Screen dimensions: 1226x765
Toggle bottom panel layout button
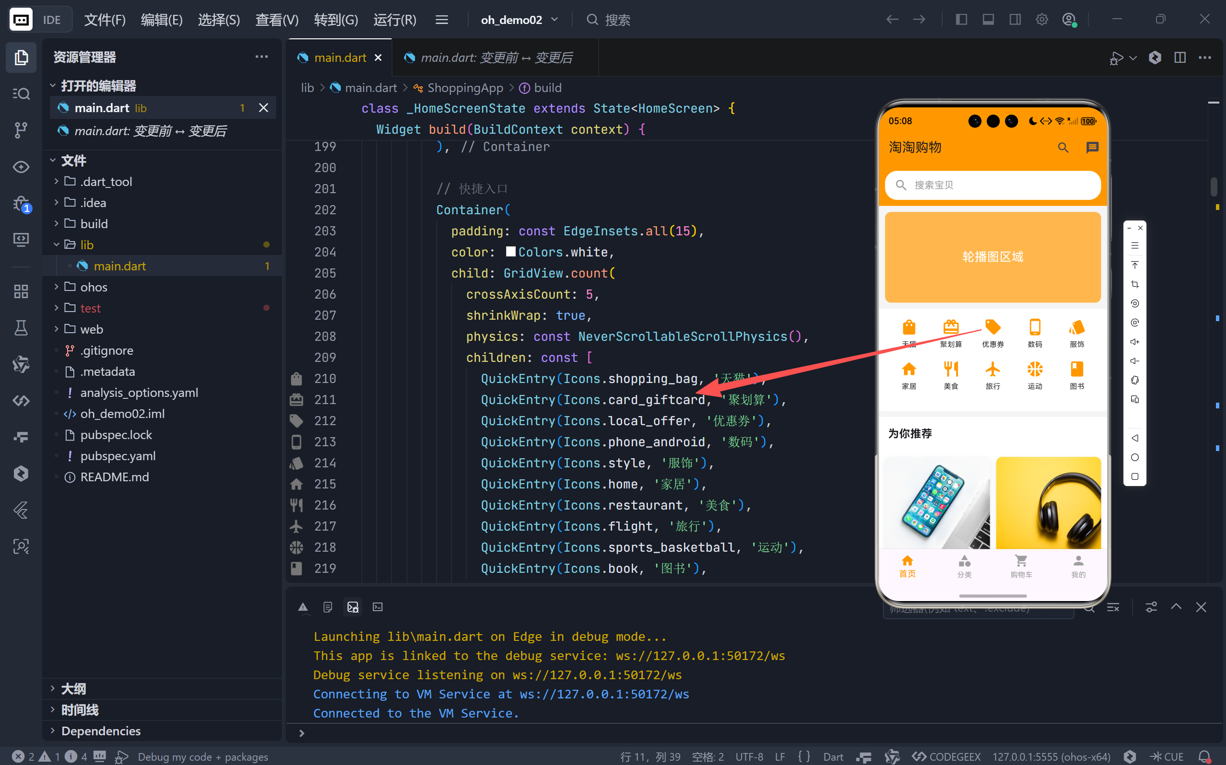(x=988, y=20)
